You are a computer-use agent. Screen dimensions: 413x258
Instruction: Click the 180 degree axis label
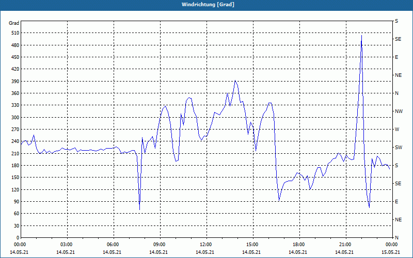tap(15, 166)
